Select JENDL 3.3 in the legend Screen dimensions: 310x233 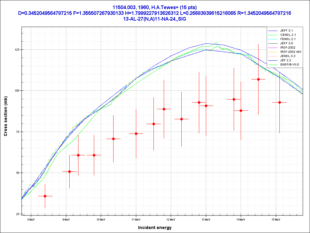288,56
